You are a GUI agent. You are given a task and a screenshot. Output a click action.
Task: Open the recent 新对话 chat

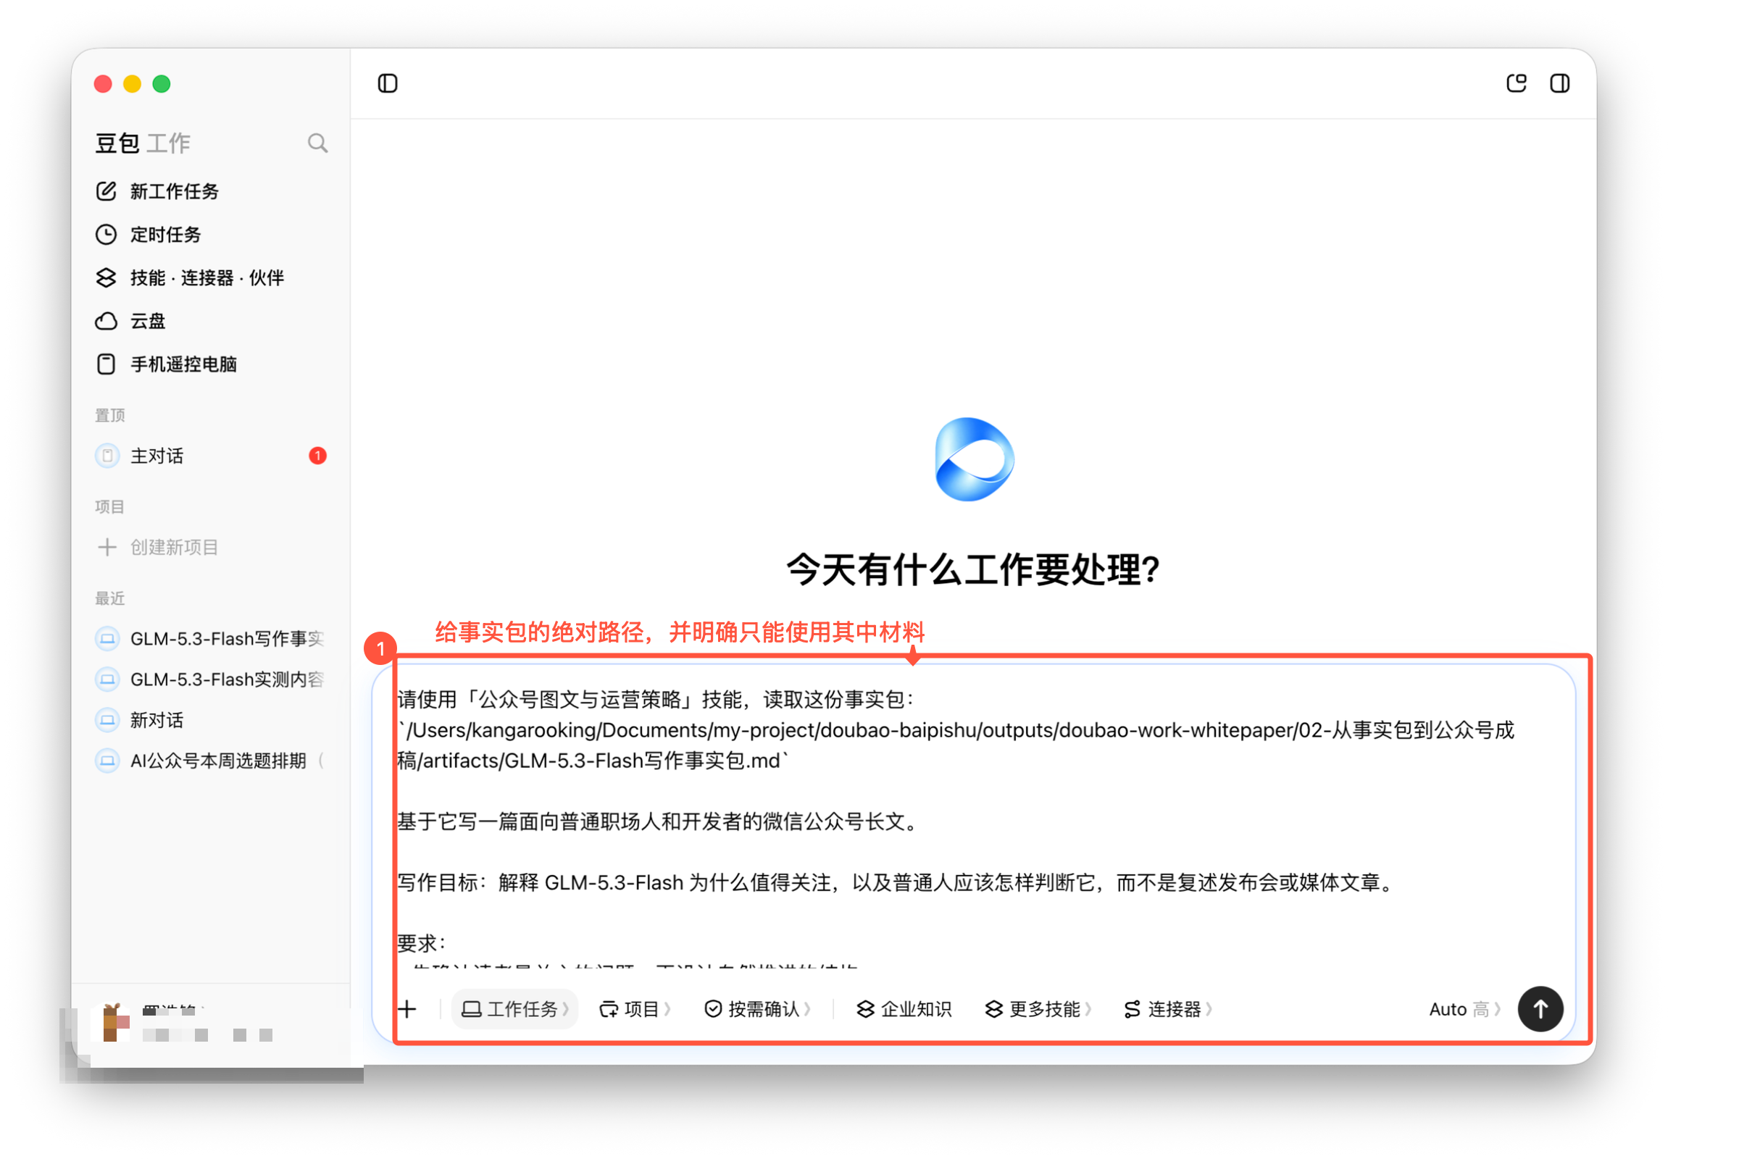pos(211,720)
